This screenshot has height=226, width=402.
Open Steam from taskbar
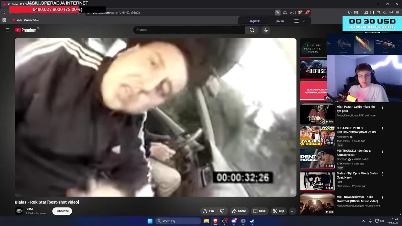click(x=252, y=221)
